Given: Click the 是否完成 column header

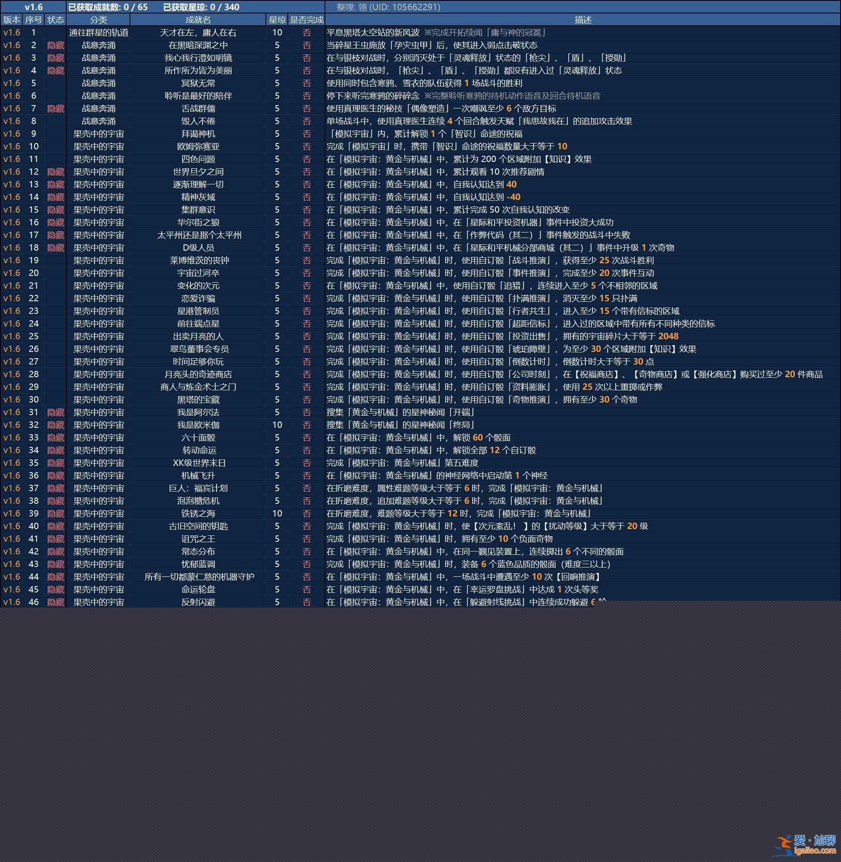Looking at the screenshot, I should [x=306, y=20].
